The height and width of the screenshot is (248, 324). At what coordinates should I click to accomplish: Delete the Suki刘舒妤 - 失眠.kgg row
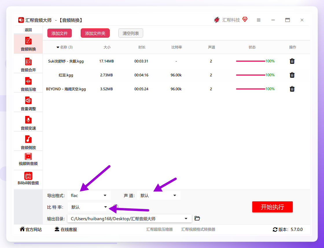pos(292,61)
